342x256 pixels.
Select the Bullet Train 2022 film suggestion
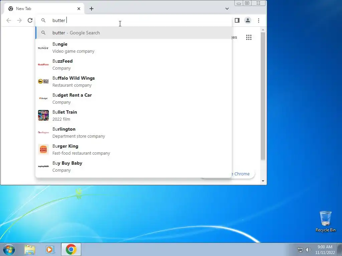(x=134, y=115)
